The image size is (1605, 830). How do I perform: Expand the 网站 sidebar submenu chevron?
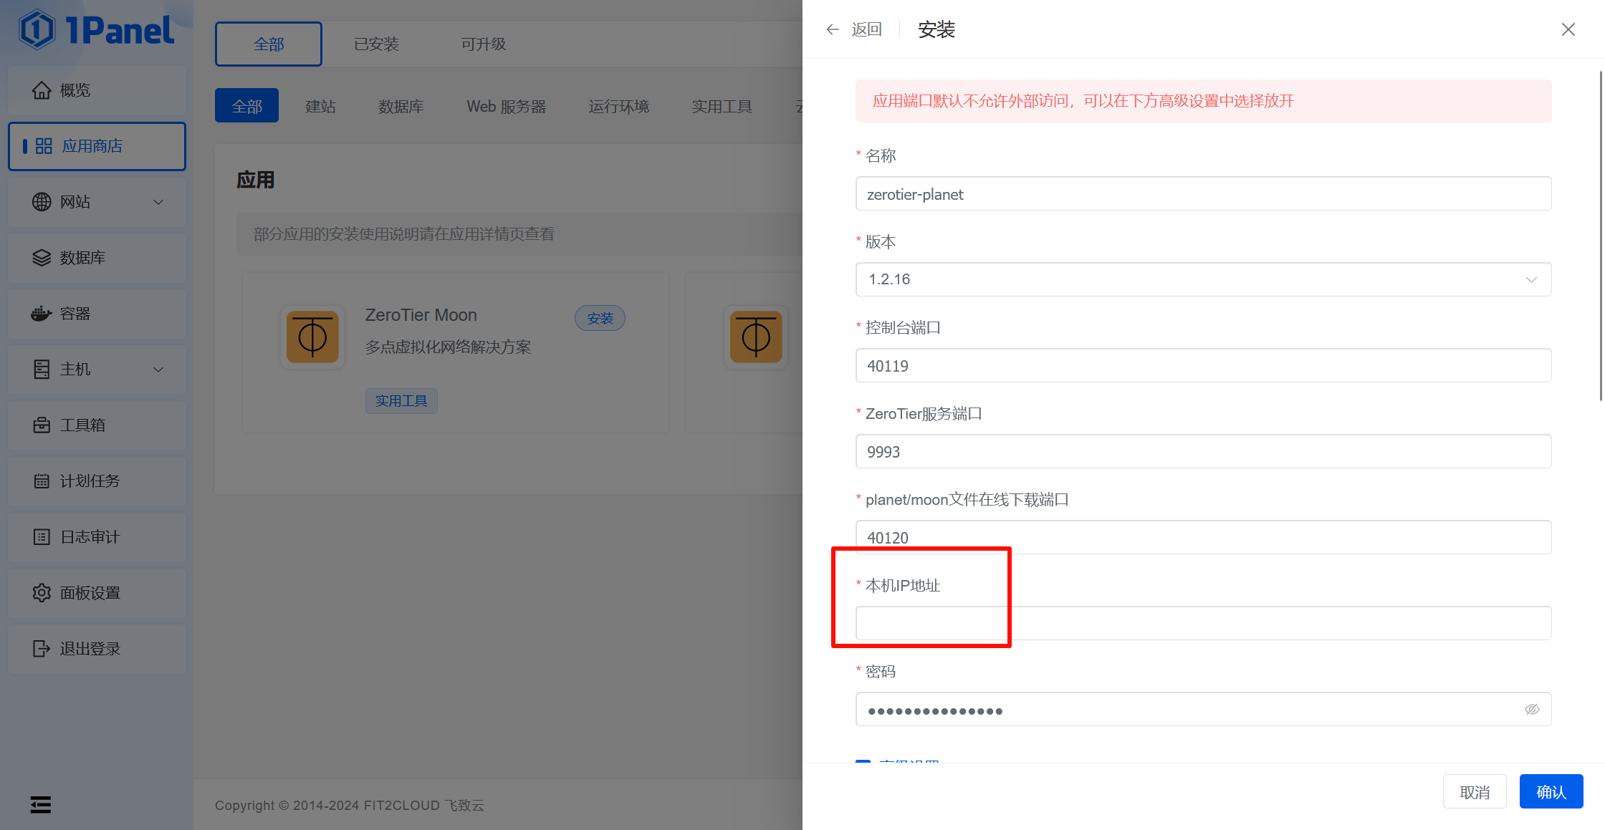pyautogui.click(x=158, y=202)
